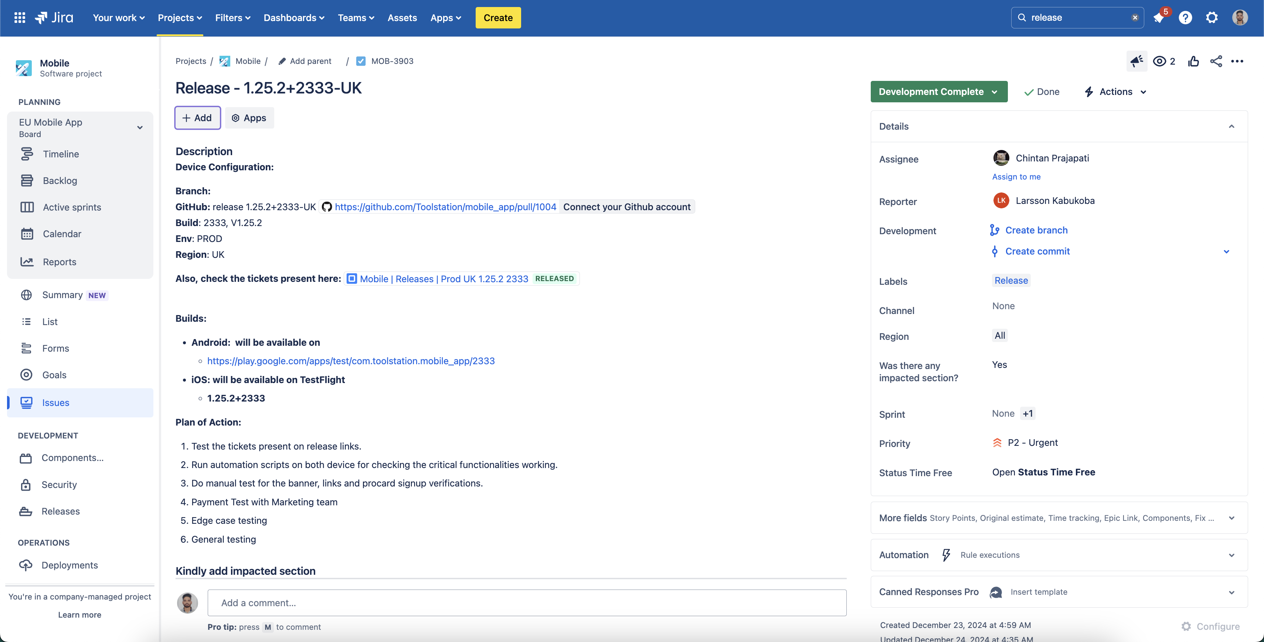Vote with the thumbs up icon
Viewport: 1264px width, 642px height.
[1193, 61]
